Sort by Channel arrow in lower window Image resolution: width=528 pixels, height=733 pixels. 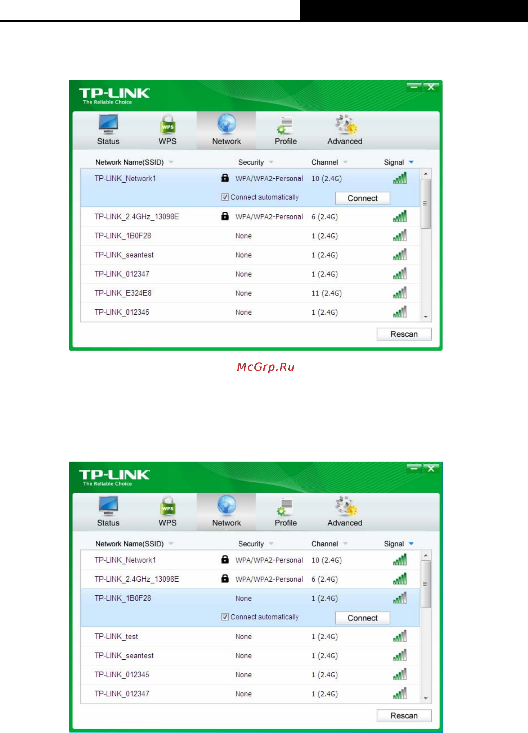[345, 543]
